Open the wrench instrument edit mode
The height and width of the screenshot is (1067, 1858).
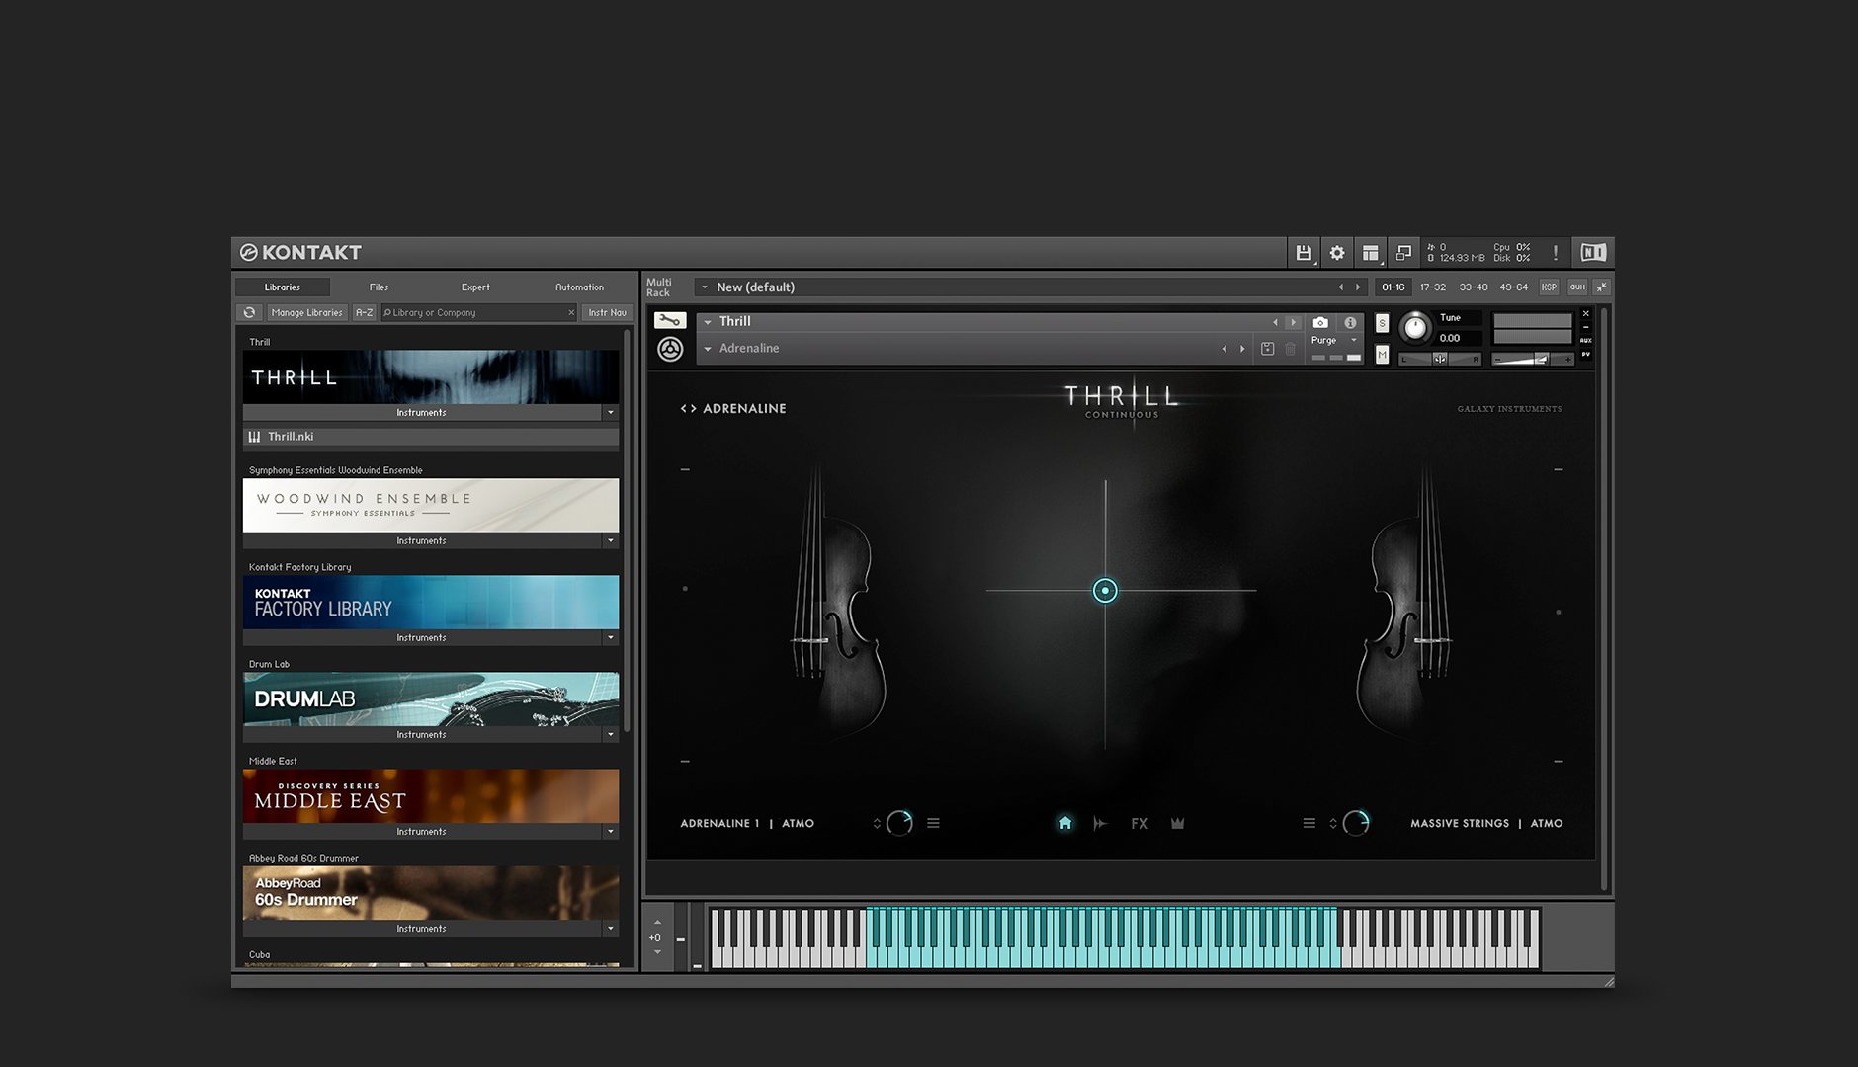[x=669, y=321]
